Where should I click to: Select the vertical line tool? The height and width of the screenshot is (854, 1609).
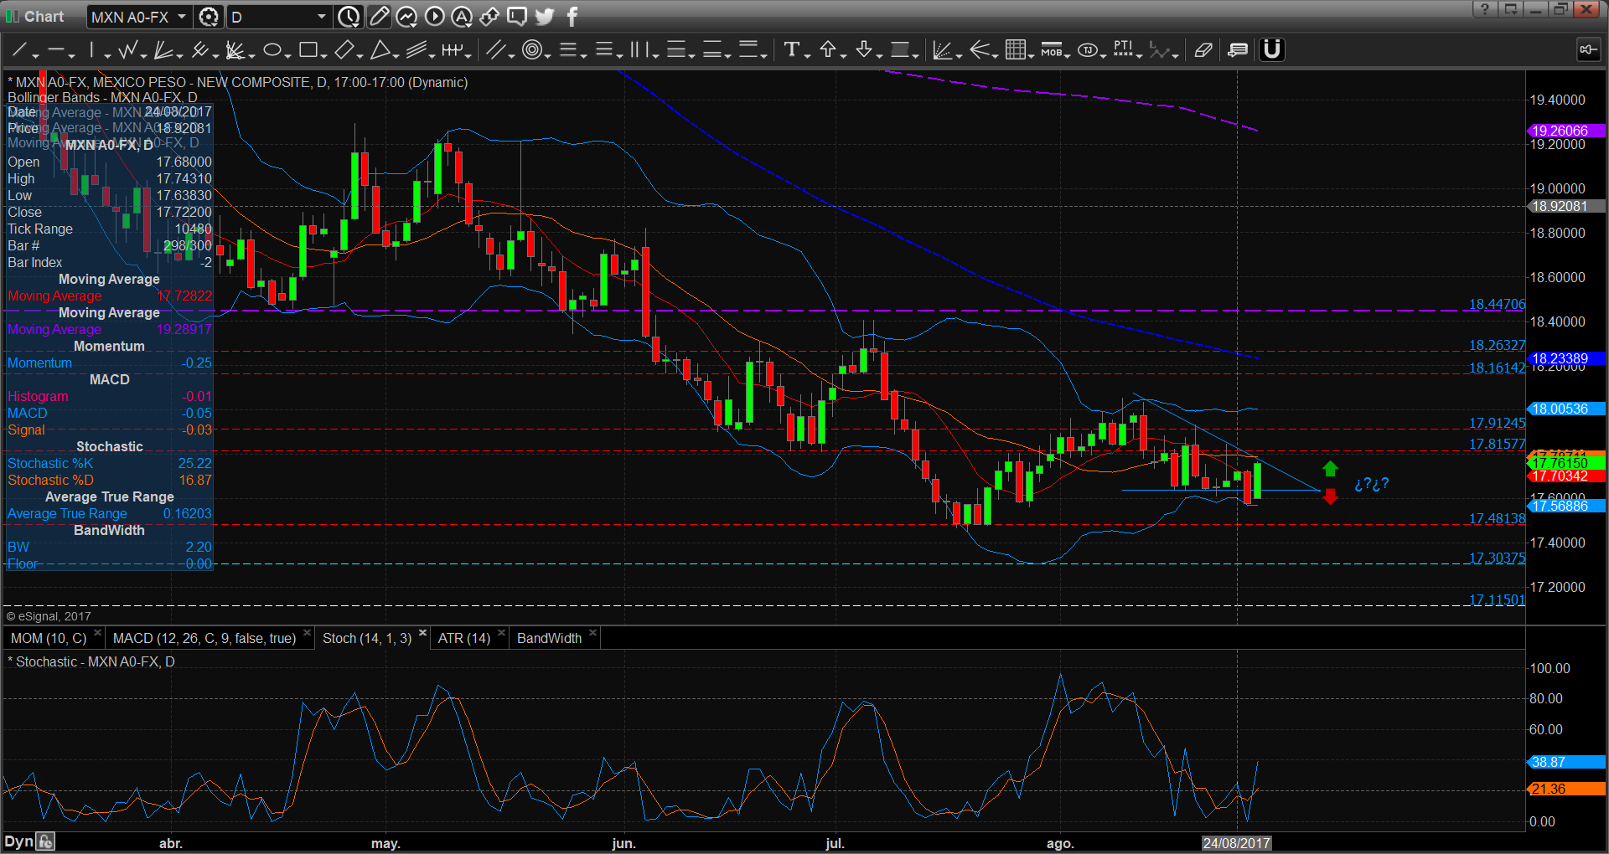tap(92, 50)
